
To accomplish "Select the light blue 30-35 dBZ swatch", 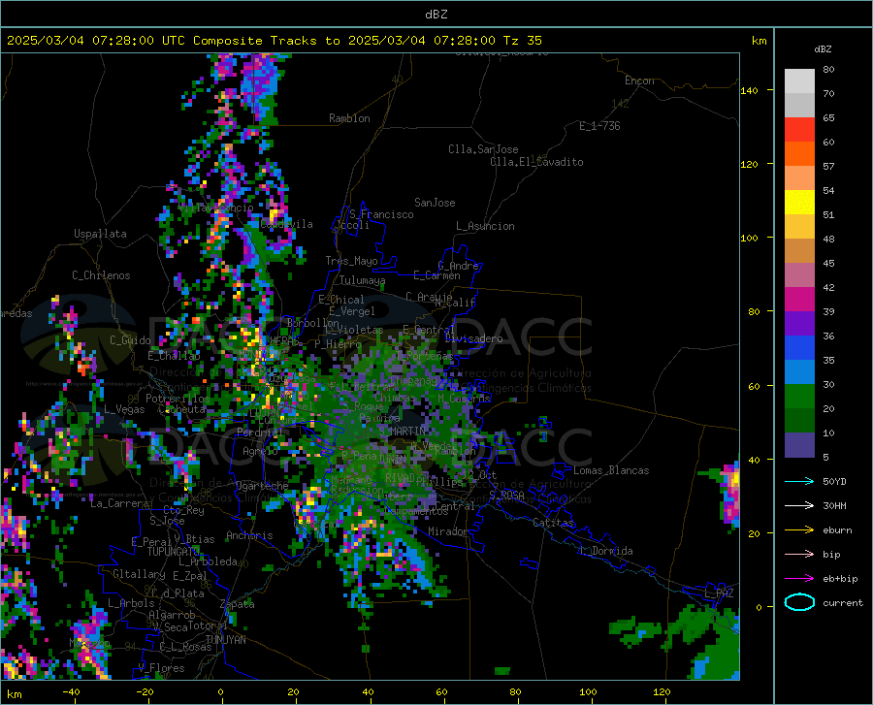I will [799, 372].
